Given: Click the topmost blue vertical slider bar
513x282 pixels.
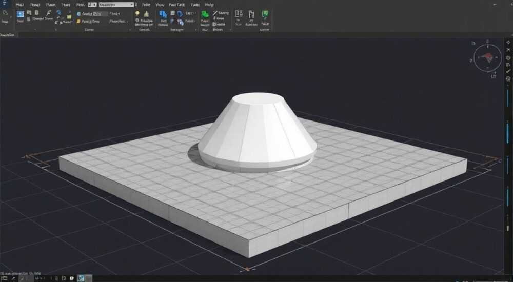Looking at the screenshot, I should [508, 98].
